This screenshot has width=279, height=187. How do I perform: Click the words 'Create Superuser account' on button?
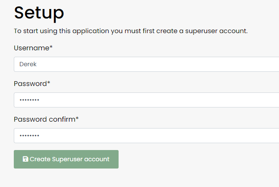point(69,159)
